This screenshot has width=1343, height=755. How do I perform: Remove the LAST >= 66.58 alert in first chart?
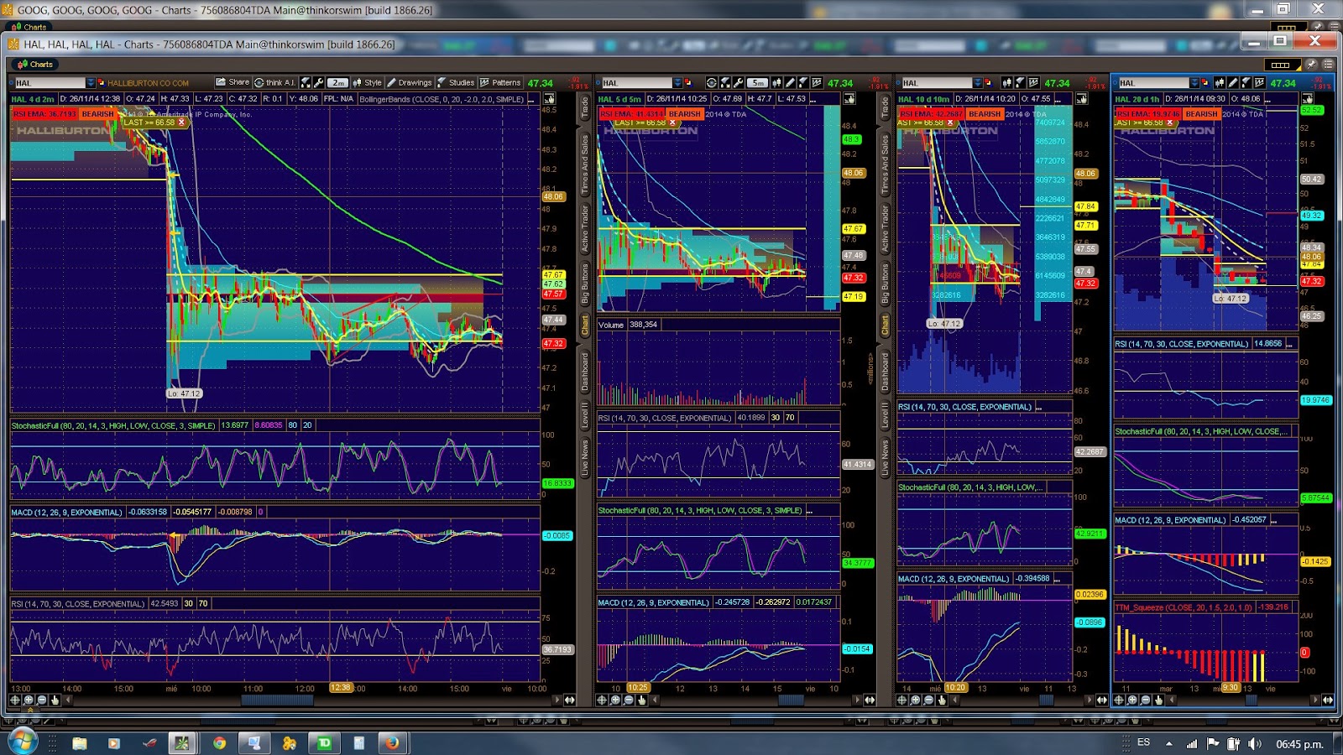[180, 122]
